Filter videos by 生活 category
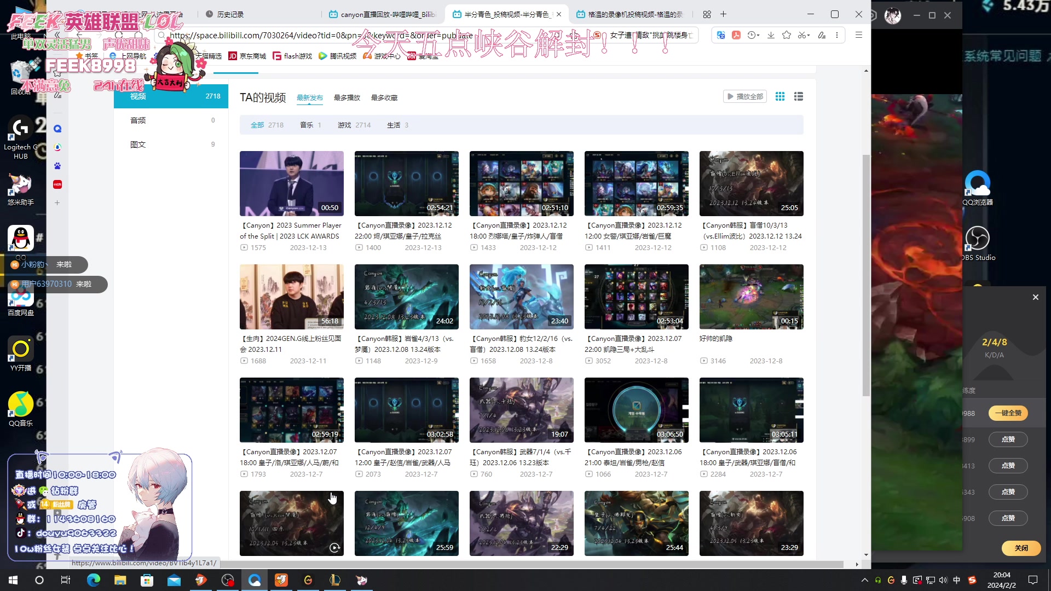 (x=398, y=125)
